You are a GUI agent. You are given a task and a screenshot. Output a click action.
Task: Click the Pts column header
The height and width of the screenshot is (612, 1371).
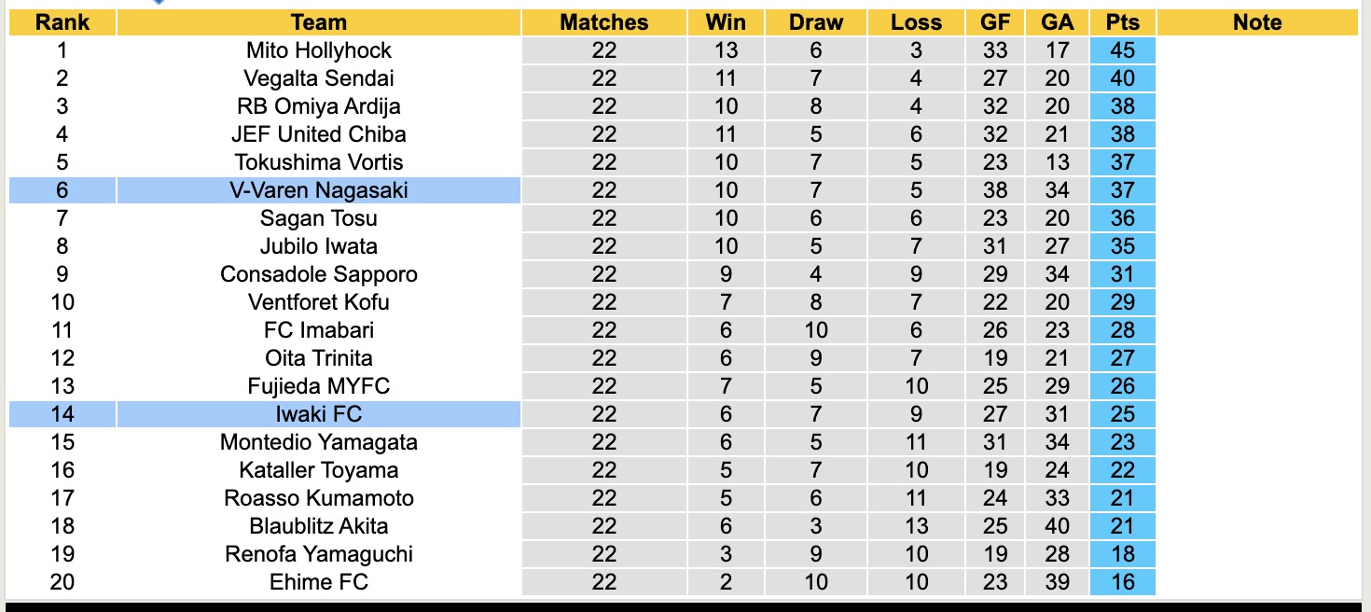point(1122,22)
